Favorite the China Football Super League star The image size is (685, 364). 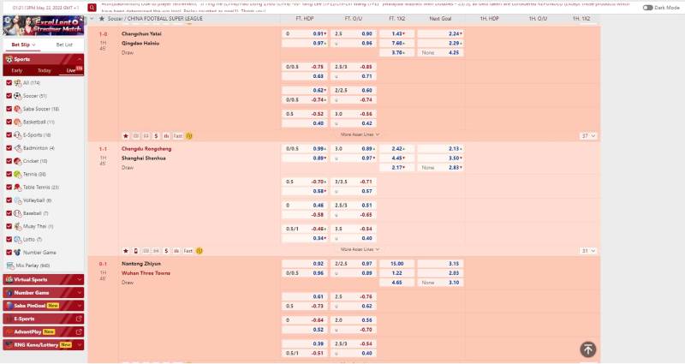(x=103, y=18)
